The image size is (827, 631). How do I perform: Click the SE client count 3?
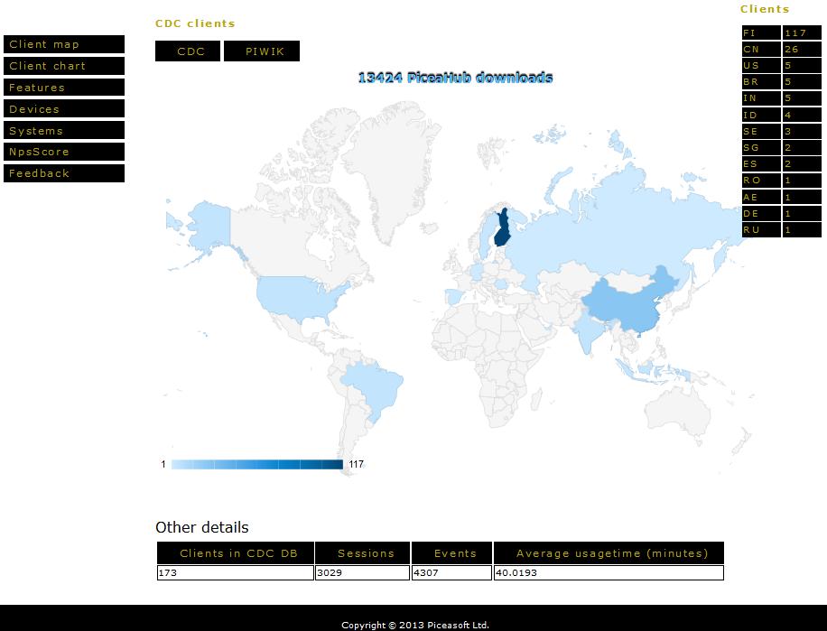pyautogui.click(x=802, y=131)
